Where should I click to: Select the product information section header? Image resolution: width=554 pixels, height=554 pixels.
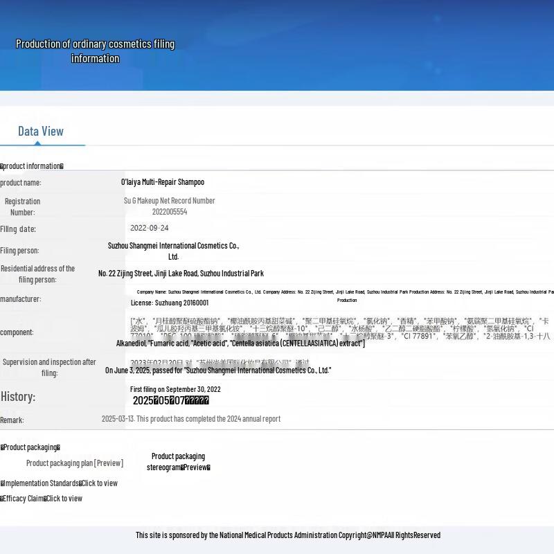32,166
